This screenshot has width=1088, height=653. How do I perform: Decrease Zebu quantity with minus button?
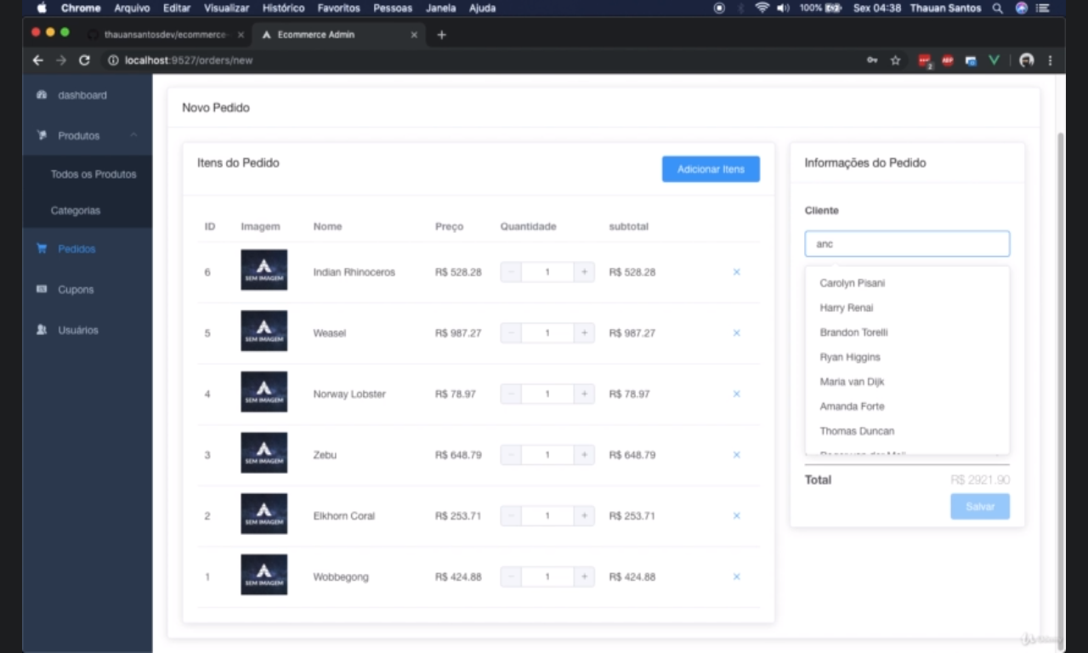pos(511,455)
